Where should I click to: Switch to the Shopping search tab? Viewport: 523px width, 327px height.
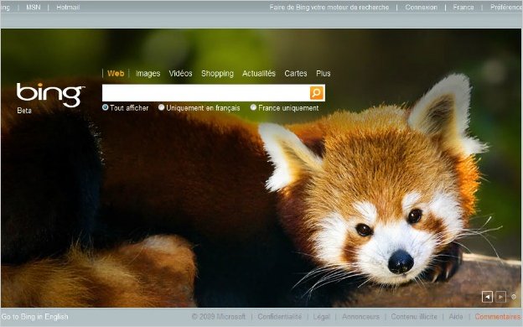point(217,74)
